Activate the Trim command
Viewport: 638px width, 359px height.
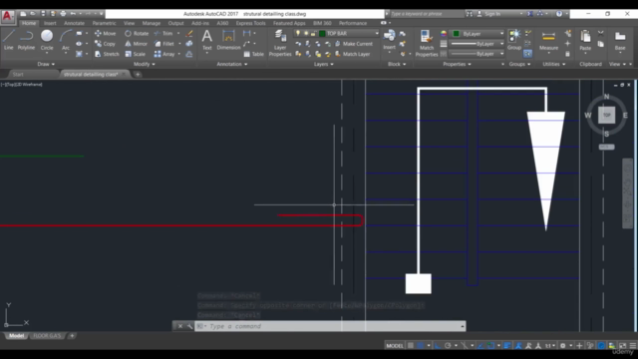163,33
